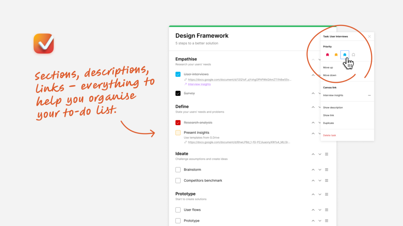Choose Duplicate in task menu

click(x=329, y=123)
